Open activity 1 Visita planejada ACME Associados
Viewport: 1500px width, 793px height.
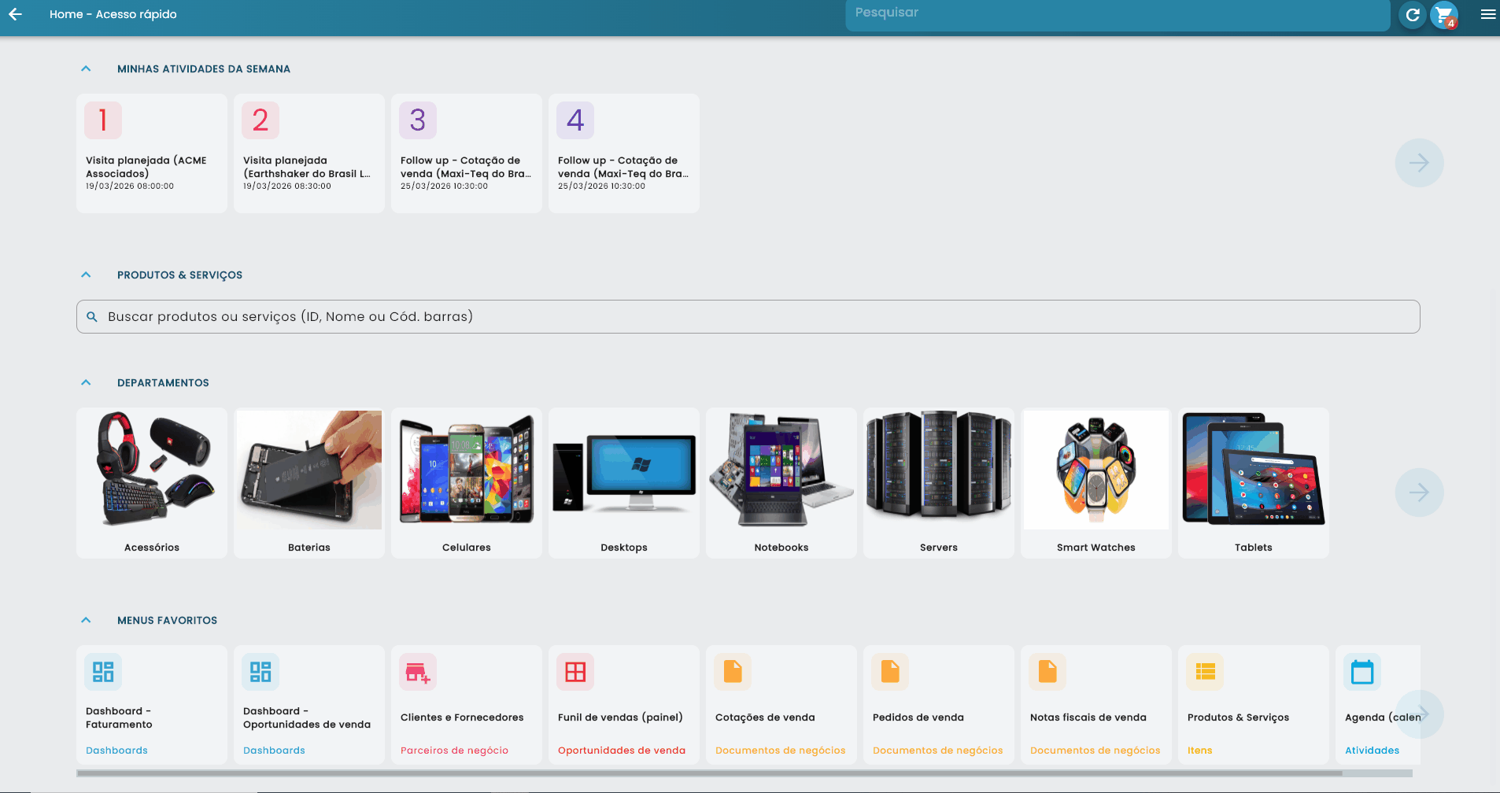click(152, 153)
